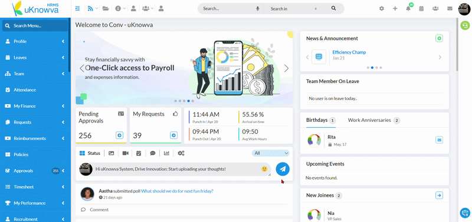This screenshot has height=222, width=472.
Task: Open the emoji picker smiley icon
Action: (x=264, y=169)
